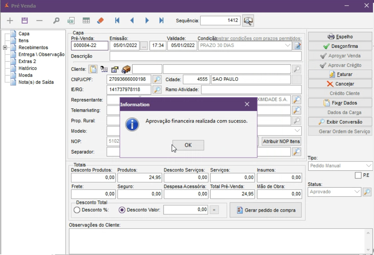
Task: Click the Descrição text field
Action: click(205, 56)
